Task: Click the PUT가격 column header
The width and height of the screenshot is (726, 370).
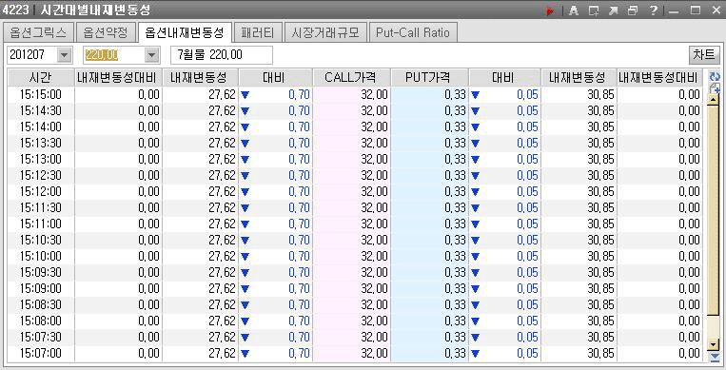Action: [429, 77]
